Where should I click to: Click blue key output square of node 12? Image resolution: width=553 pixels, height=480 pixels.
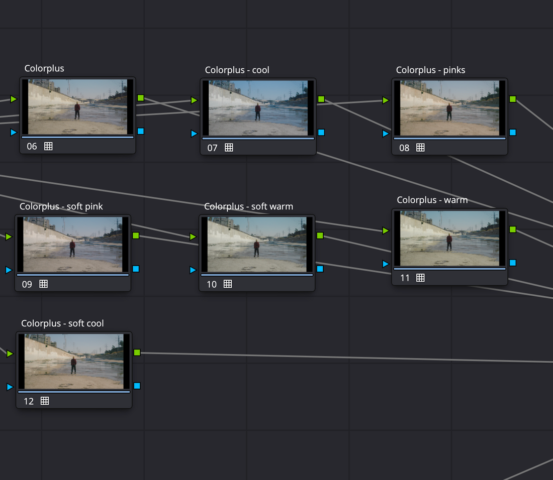137,386
